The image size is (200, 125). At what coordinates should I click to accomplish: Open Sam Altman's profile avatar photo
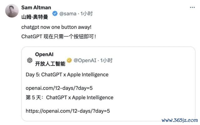12,11
